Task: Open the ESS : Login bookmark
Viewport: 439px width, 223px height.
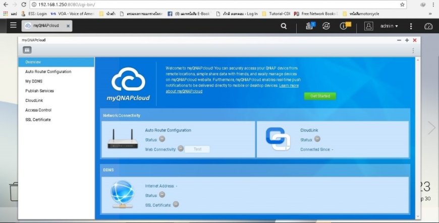Action: coord(34,14)
